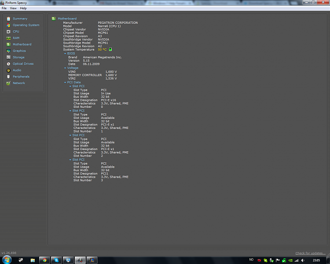The image size is (330, 264).
Task: Click the PCI1 slot designation value
Action: [105, 174]
